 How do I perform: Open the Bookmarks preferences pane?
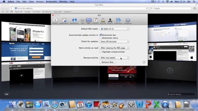(x=74, y=21)
